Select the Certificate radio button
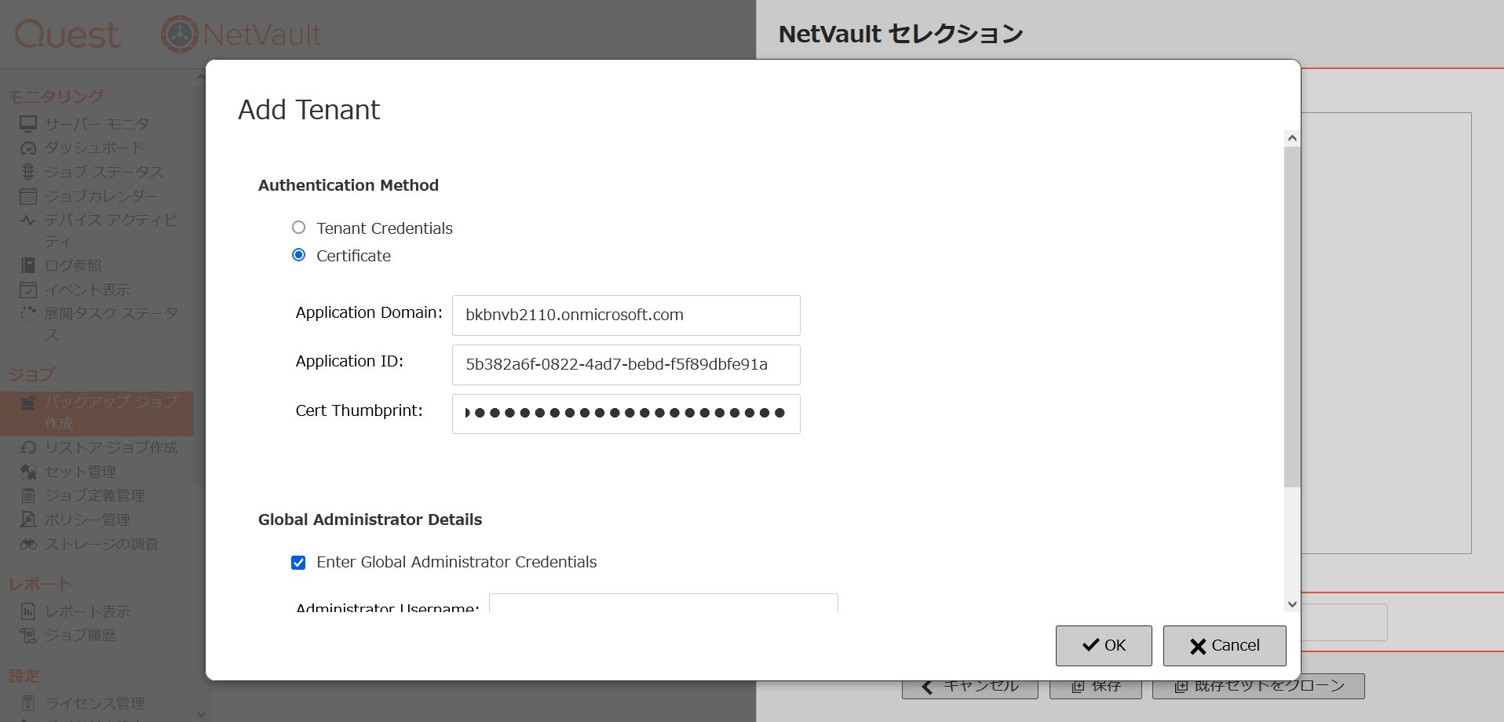Viewport: 1504px width, 722px height. 298,255
